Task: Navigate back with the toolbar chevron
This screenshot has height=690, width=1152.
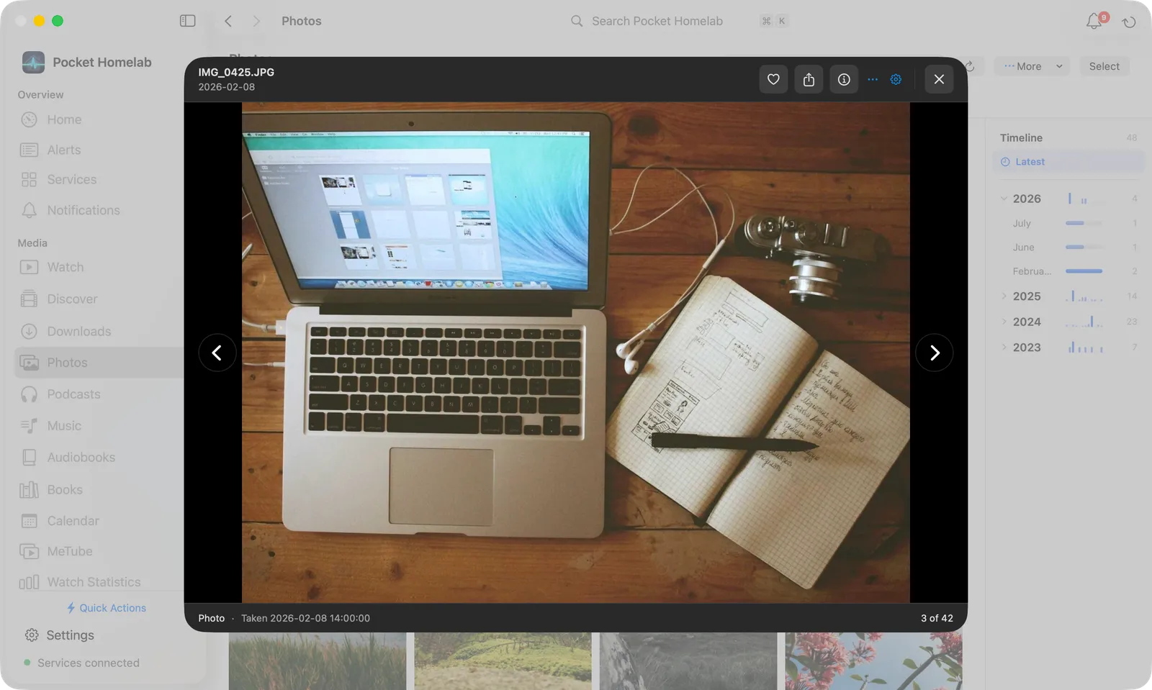Action: pos(228,21)
